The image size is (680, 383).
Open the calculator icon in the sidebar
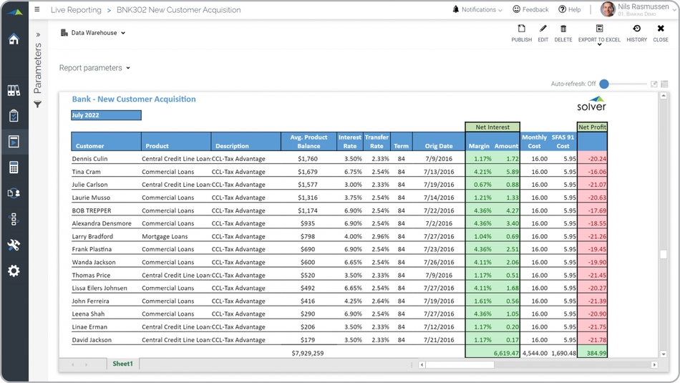coord(14,168)
